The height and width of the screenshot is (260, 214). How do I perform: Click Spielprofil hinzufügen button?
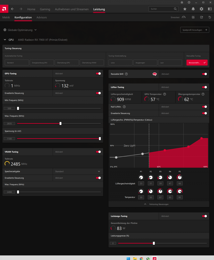click(195, 30)
